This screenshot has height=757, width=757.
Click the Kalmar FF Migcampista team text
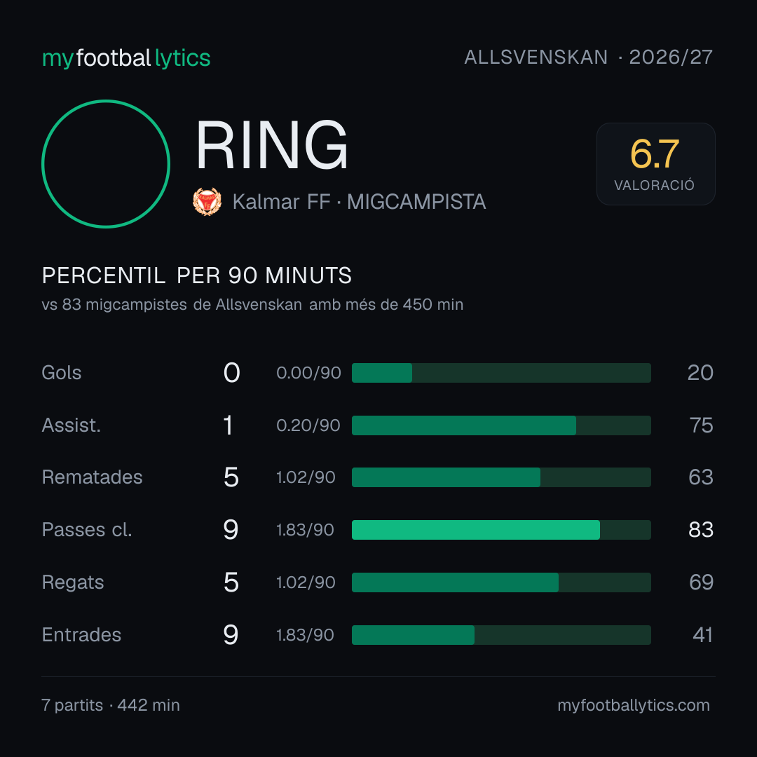359,202
